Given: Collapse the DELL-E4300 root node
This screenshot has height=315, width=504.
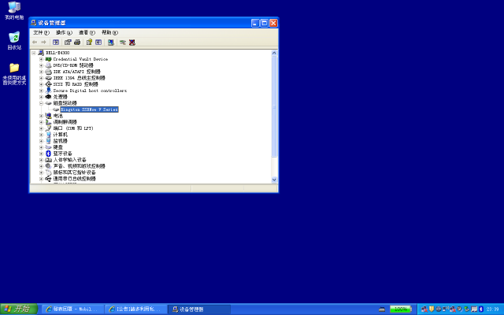Looking at the screenshot, I should click(x=34, y=53).
